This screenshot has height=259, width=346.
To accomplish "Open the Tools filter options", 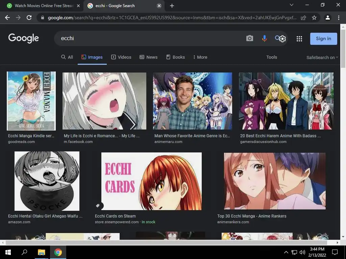I will (x=272, y=57).
